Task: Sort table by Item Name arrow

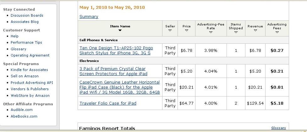Action: 120,30
